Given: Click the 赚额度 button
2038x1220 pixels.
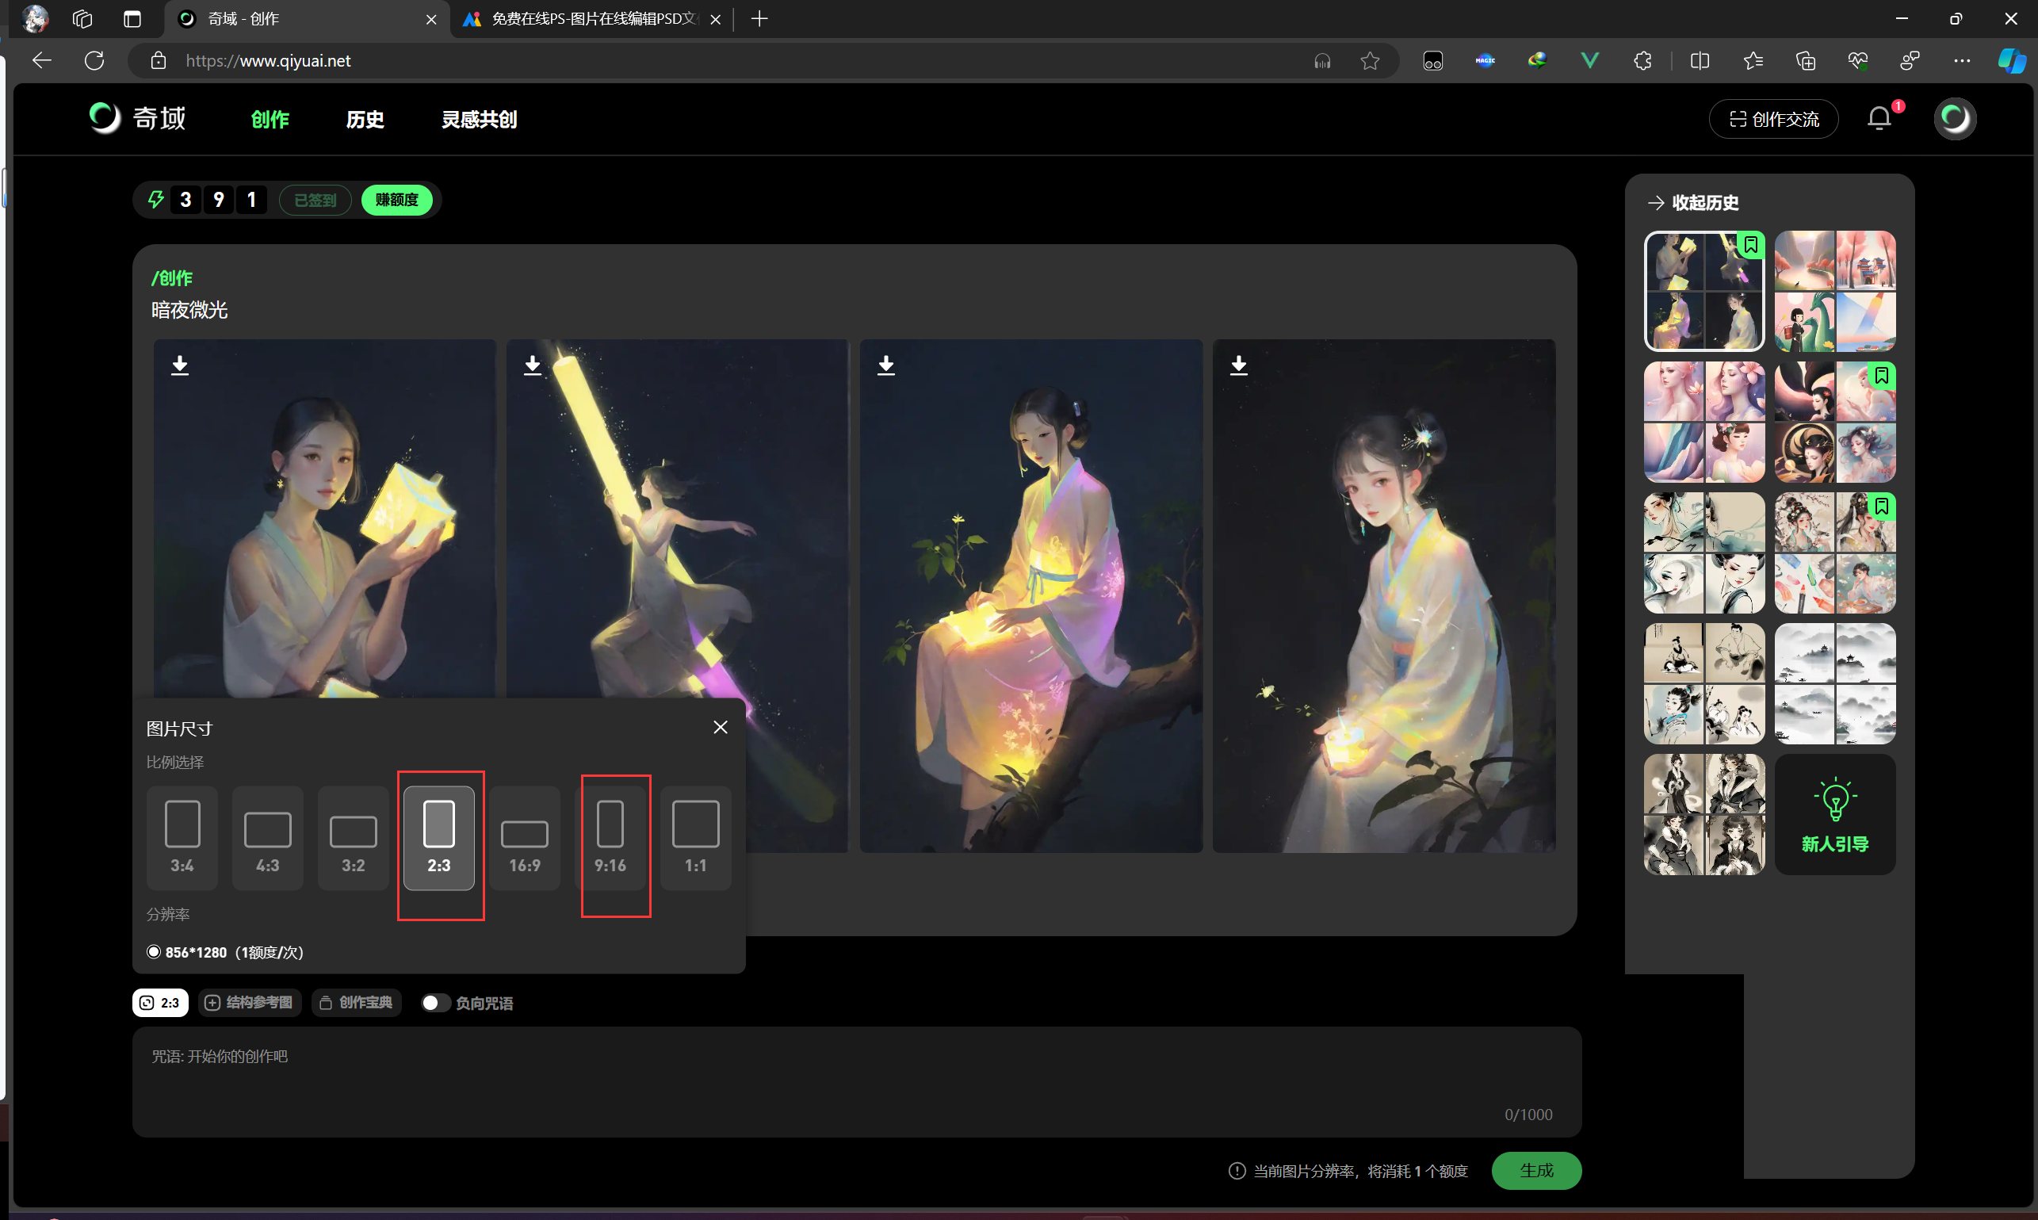Looking at the screenshot, I should point(397,200).
